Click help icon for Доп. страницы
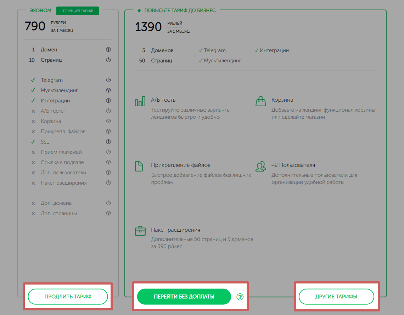 pos(108,214)
